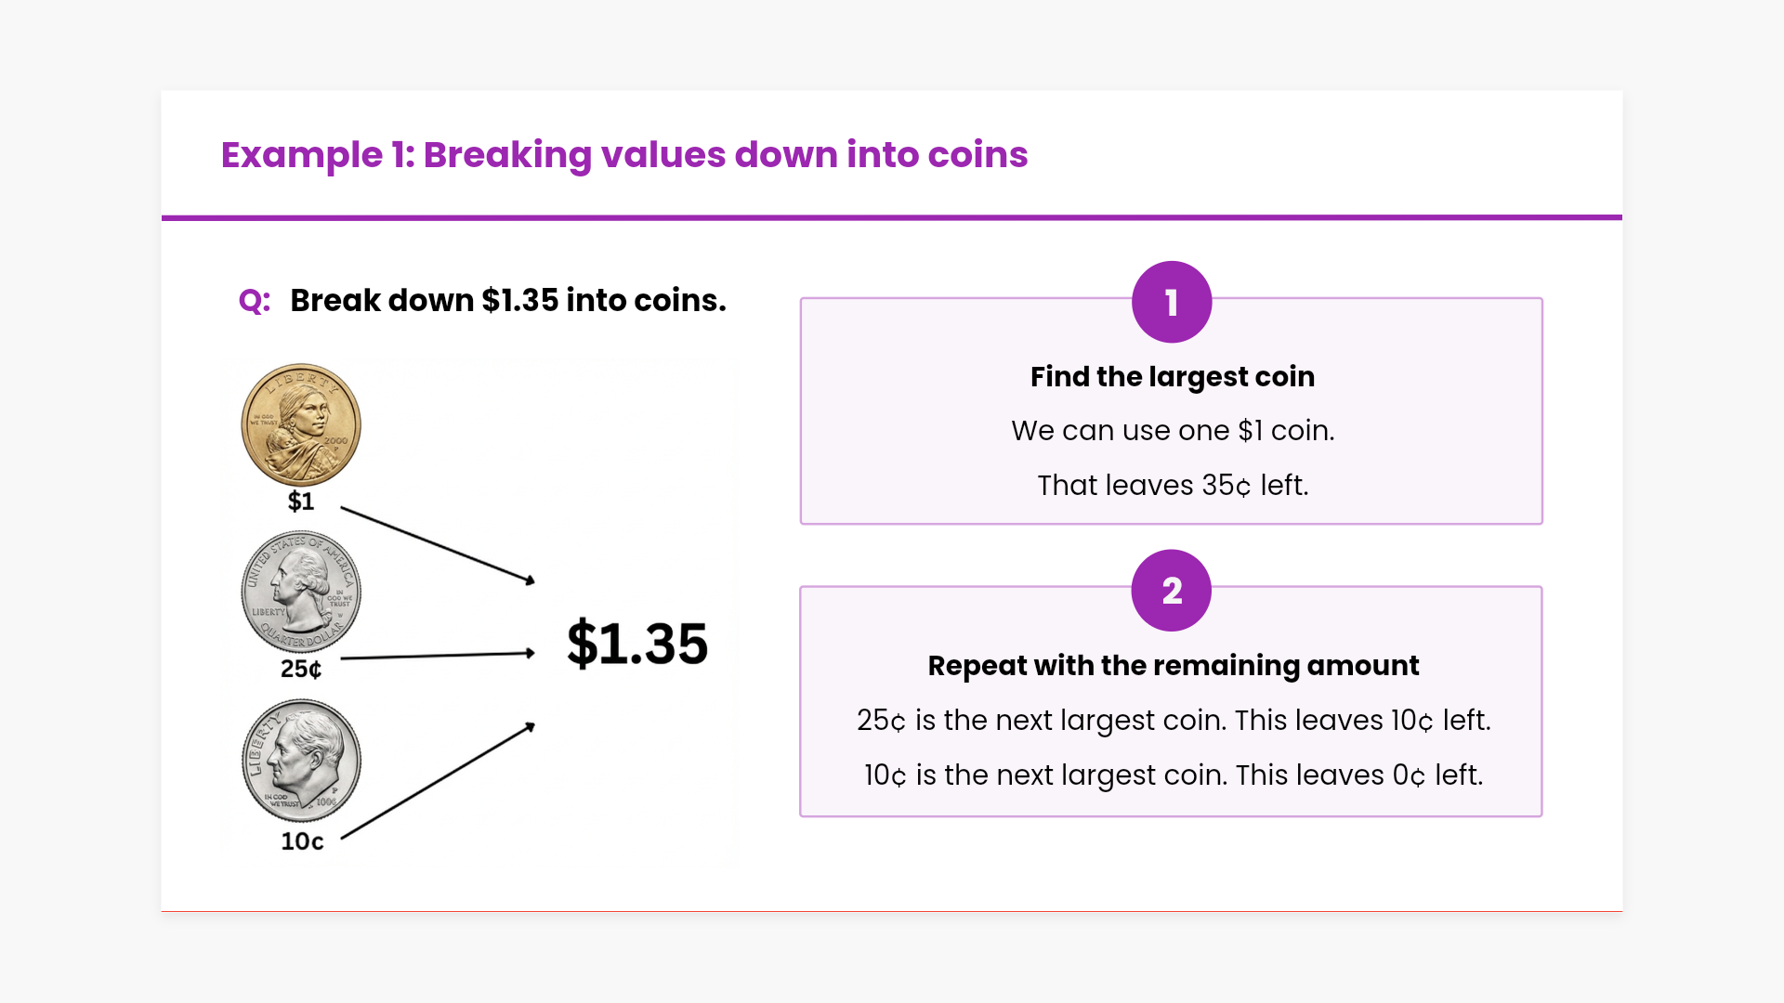Click the silver quarter dollar coin image
The image size is (1784, 1003).
(300, 592)
